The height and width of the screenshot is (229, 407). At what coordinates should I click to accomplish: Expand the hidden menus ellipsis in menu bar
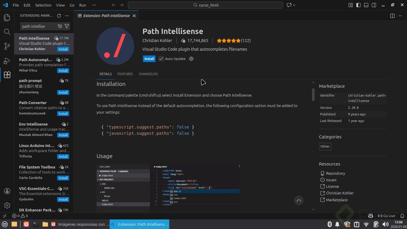pyautogui.click(x=94, y=5)
